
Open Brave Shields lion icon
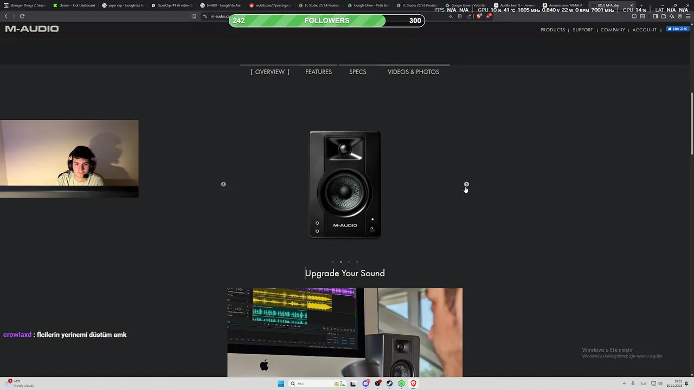(x=479, y=16)
